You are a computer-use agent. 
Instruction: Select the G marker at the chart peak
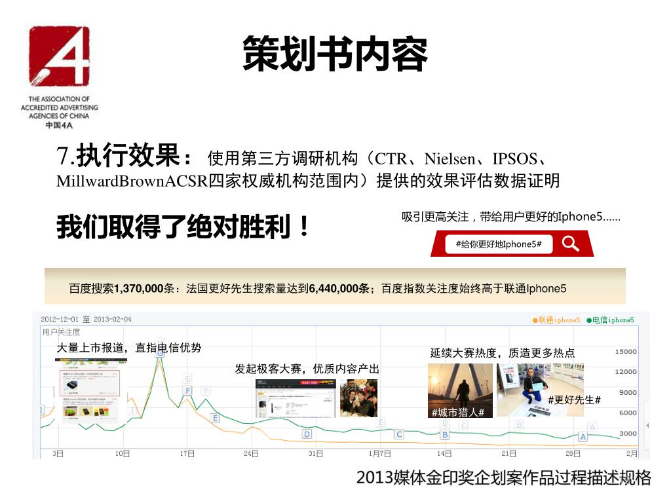pyautogui.click(x=160, y=352)
